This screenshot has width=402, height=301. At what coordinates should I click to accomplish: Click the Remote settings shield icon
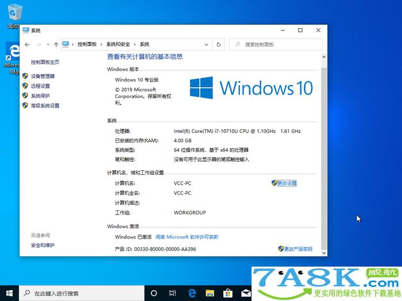pos(25,86)
